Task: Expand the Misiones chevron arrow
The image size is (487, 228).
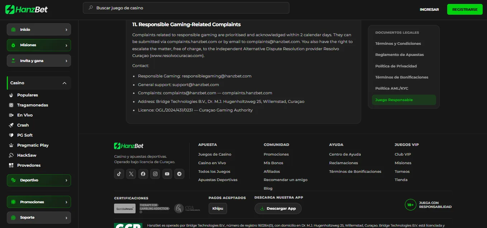Action: click(66, 45)
